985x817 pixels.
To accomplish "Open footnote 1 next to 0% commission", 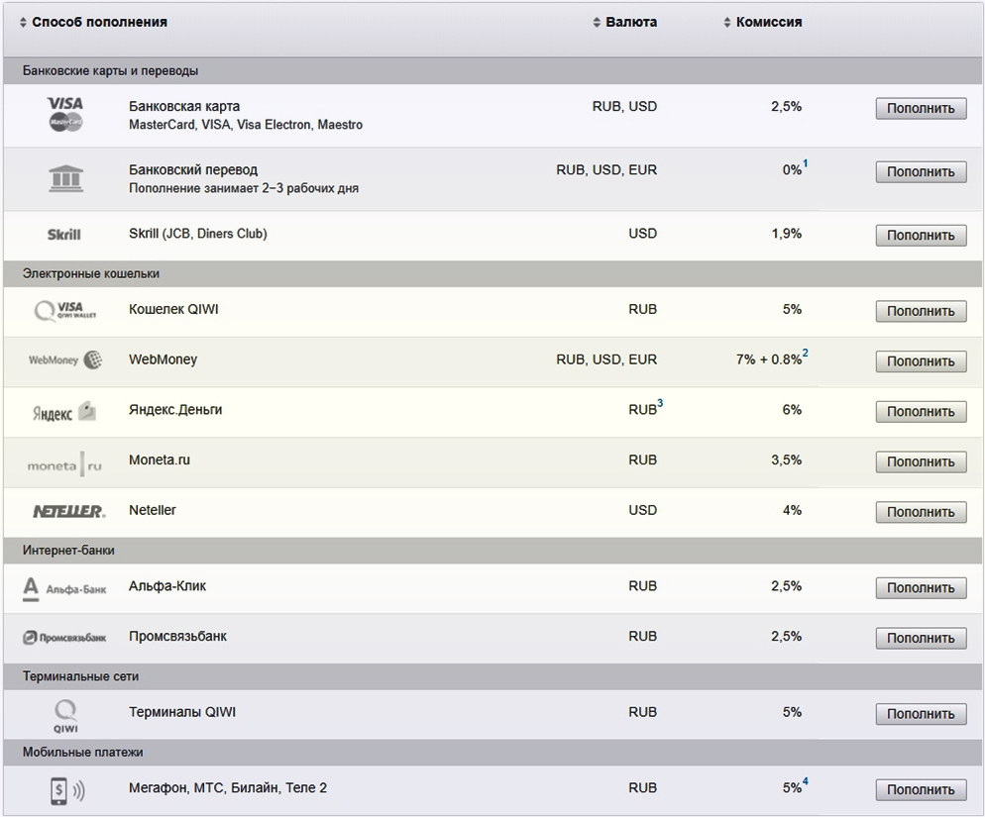I will (806, 164).
